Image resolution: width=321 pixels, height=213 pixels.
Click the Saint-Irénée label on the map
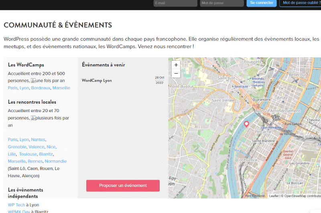(x=223, y=100)
